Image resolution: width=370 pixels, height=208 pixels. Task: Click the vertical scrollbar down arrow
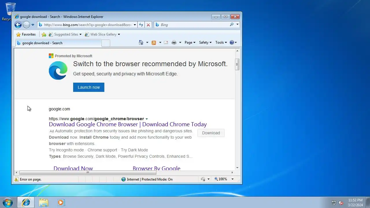click(237, 168)
